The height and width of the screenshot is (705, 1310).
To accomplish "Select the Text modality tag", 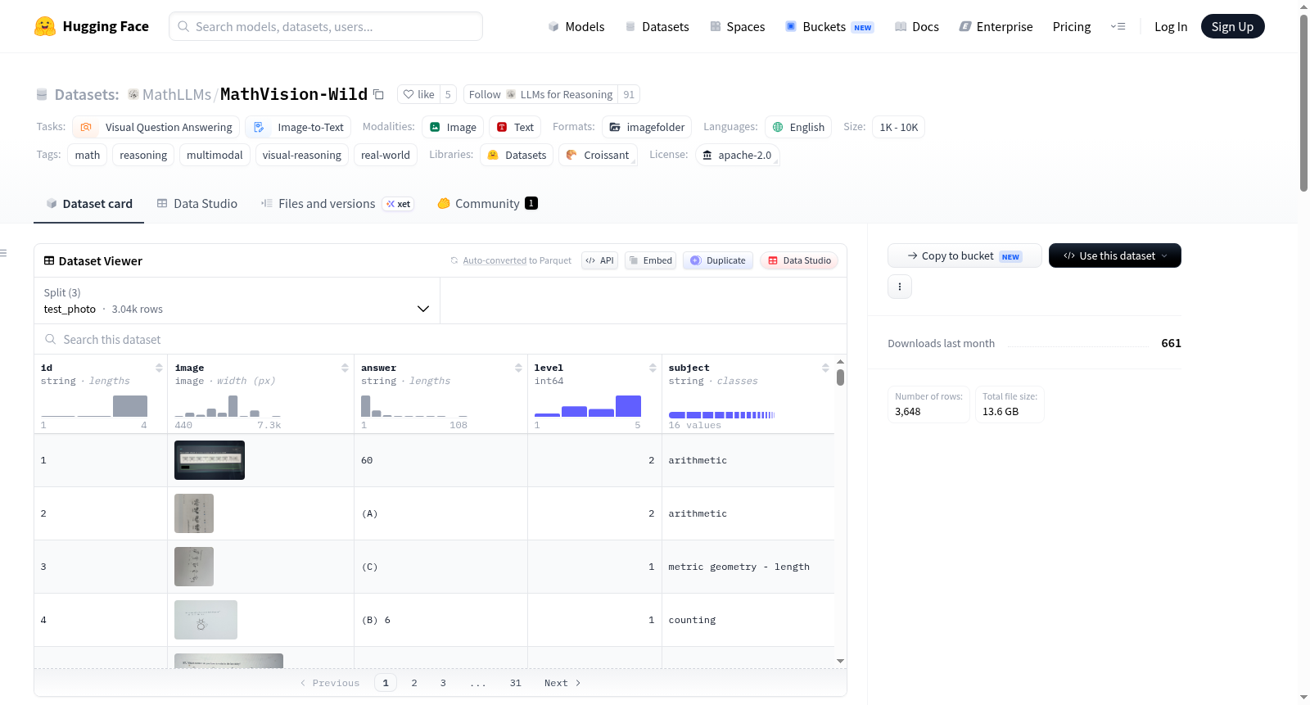I will pos(515,127).
